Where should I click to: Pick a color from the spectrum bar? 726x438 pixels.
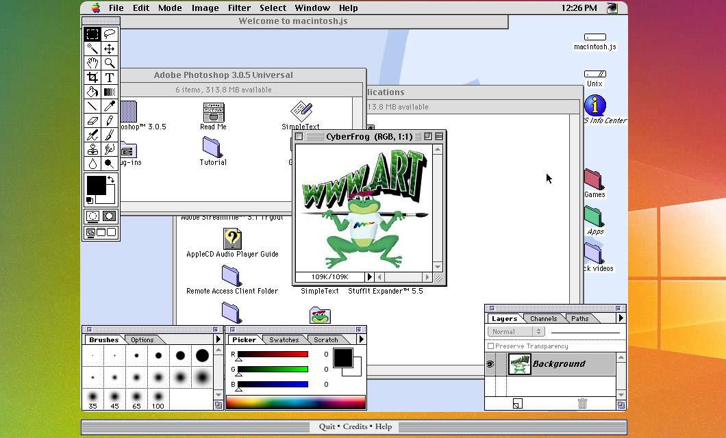point(295,402)
